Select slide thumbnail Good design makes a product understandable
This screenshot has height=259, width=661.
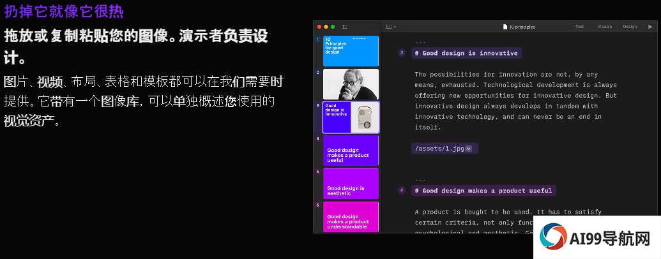tap(351, 216)
